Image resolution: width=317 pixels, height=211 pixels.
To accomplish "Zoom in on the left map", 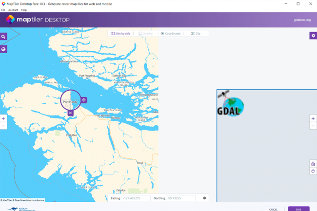I will click(3, 118).
